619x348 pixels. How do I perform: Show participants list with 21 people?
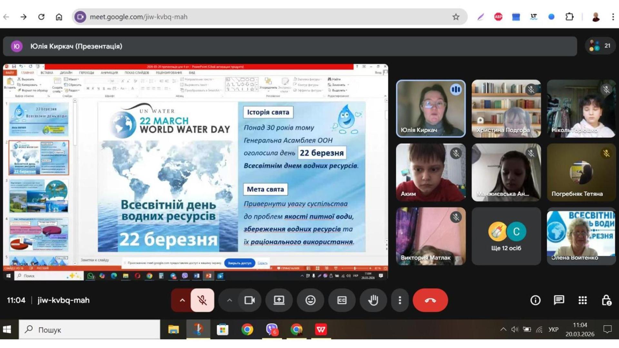(x=600, y=46)
